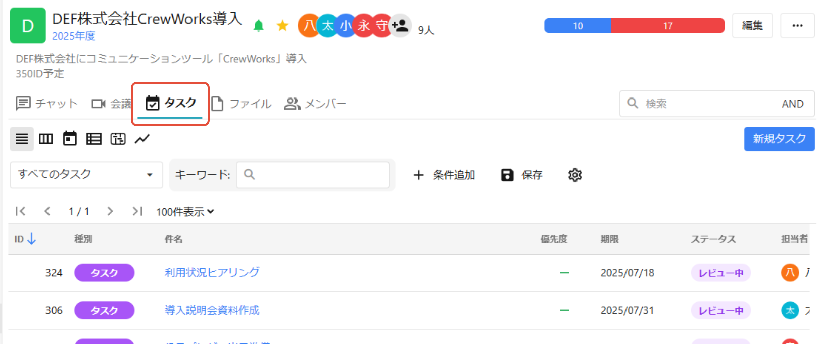Click the キーワード input field
Screen dimensions: 818x344
313,175
